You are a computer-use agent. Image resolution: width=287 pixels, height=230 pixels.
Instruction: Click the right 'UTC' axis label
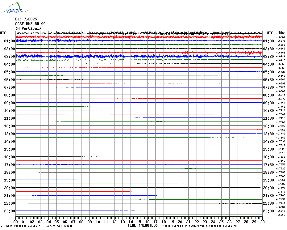[x=270, y=33]
